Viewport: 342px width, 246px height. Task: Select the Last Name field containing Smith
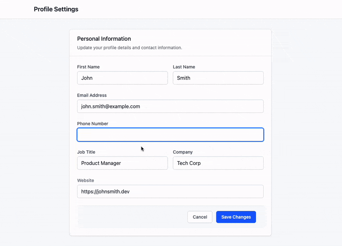click(218, 78)
